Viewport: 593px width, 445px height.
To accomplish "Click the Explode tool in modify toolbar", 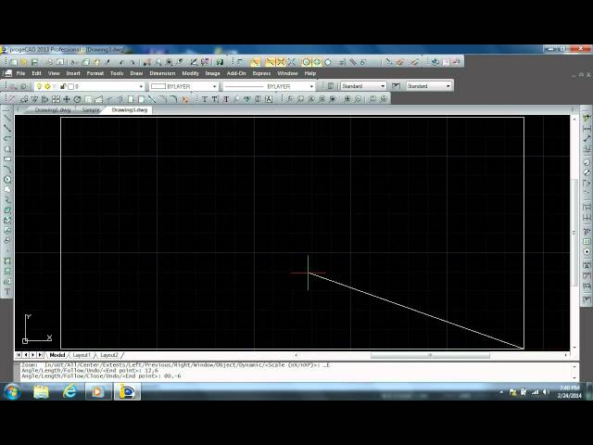I will [185, 99].
